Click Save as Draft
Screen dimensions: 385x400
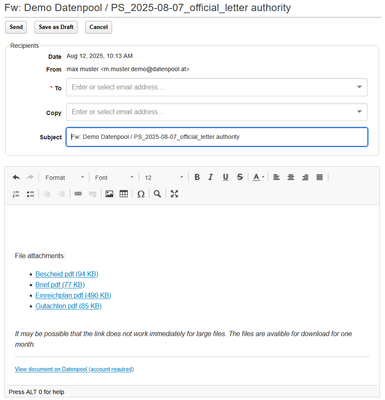[x=56, y=27]
